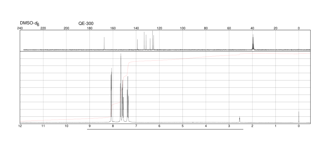Screen dimensions: 332x143
Task: Select the 80 ppm tick label
Action: click(x=206, y=28)
